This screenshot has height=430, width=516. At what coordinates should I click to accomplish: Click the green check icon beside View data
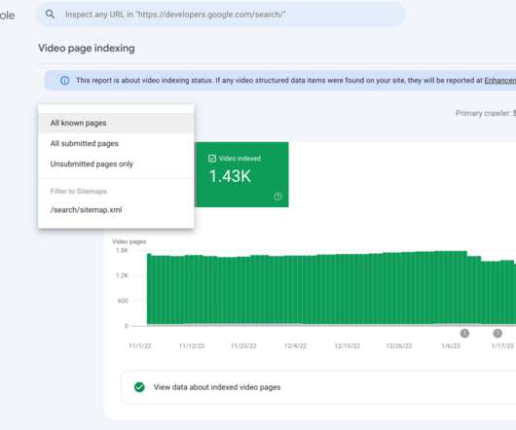tap(139, 387)
